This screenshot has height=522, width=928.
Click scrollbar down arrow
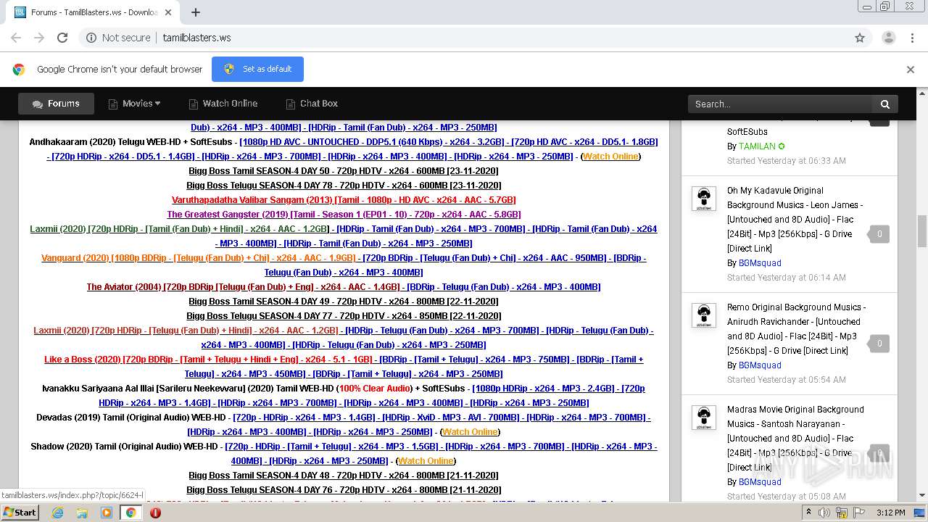pyautogui.click(x=922, y=496)
